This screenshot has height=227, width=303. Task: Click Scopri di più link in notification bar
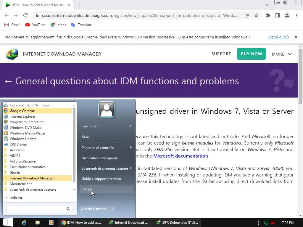tap(278, 37)
